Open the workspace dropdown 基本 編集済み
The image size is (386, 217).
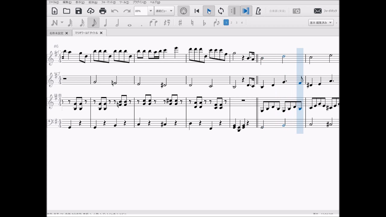(321, 23)
